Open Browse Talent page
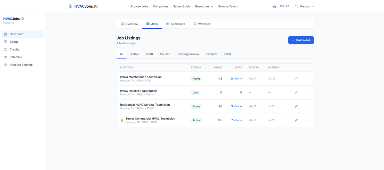This screenshot has height=170, width=384. (x=228, y=6)
